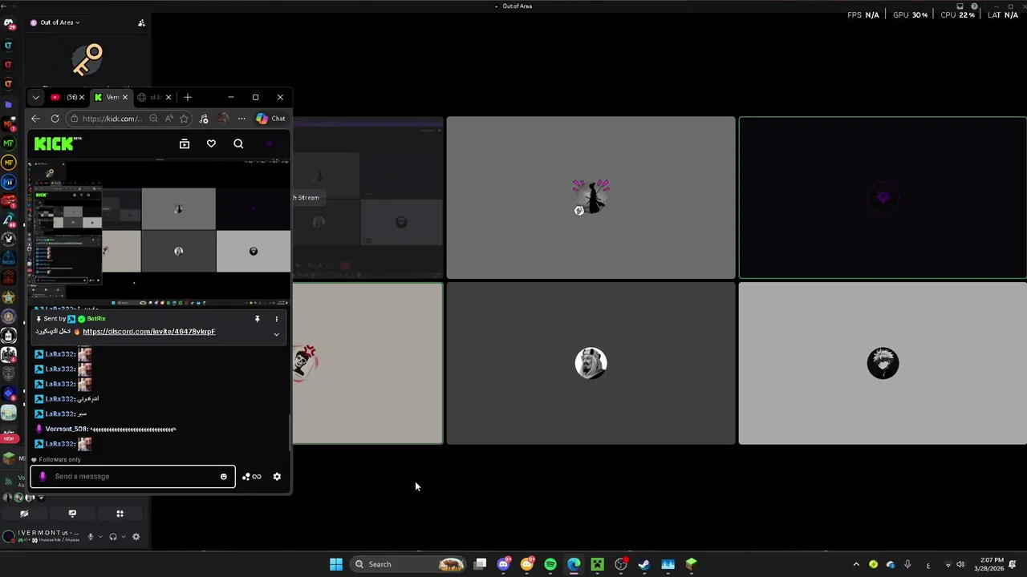
Task: Select participant tile with black anime avatar
Action: click(x=883, y=363)
